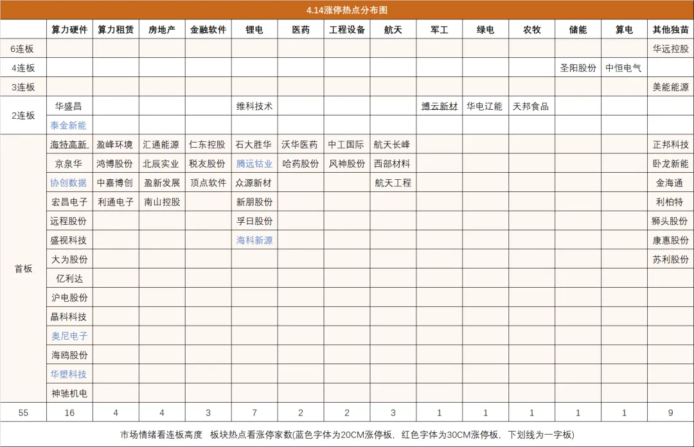Click the blue 华塑科技 cell
The width and height of the screenshot is (694, 447).
(x=68, y=374)
